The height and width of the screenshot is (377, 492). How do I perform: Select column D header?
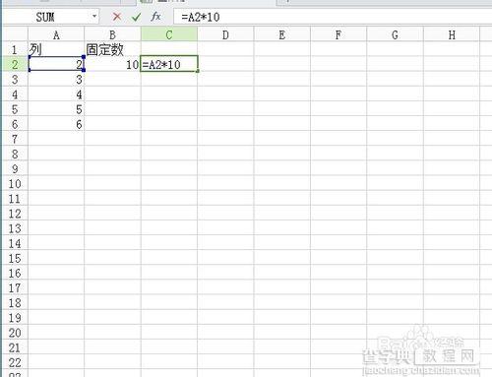click(225, 34)
